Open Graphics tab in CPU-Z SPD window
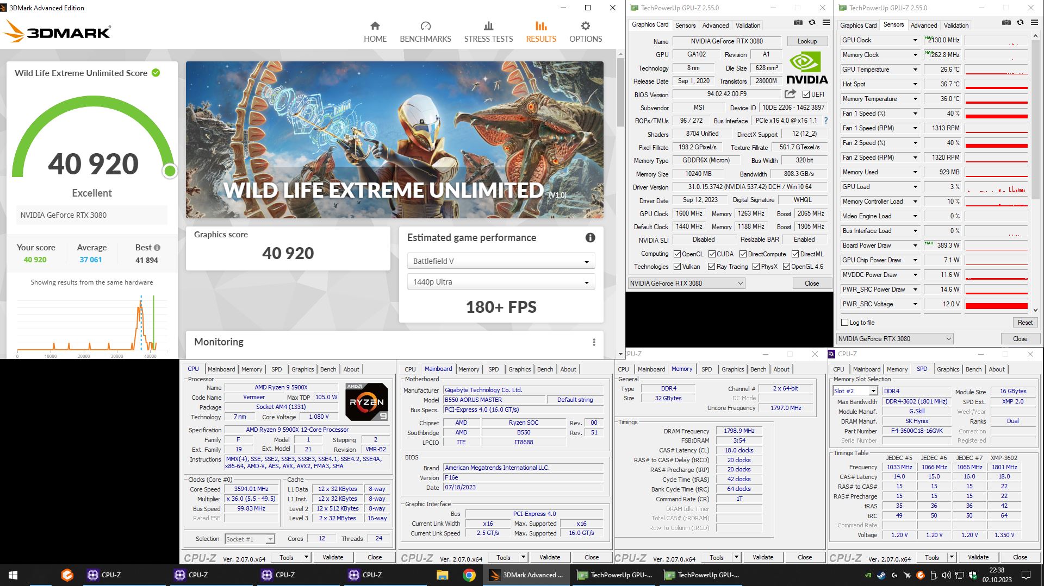 click(948, 369)
